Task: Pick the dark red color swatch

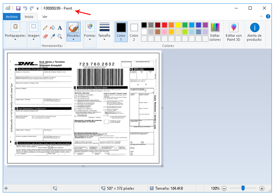Action: click(158, 25)
